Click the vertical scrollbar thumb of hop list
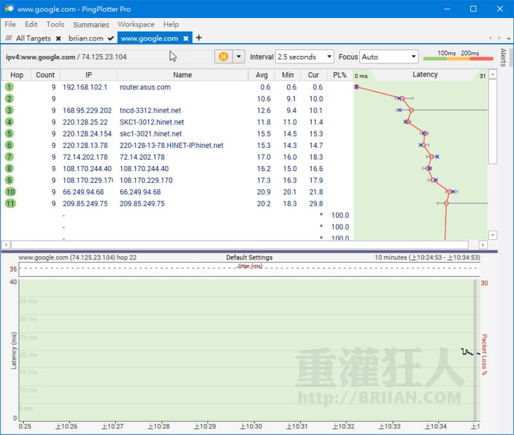This screenshot has height=435, width=514. click(493, 122)
